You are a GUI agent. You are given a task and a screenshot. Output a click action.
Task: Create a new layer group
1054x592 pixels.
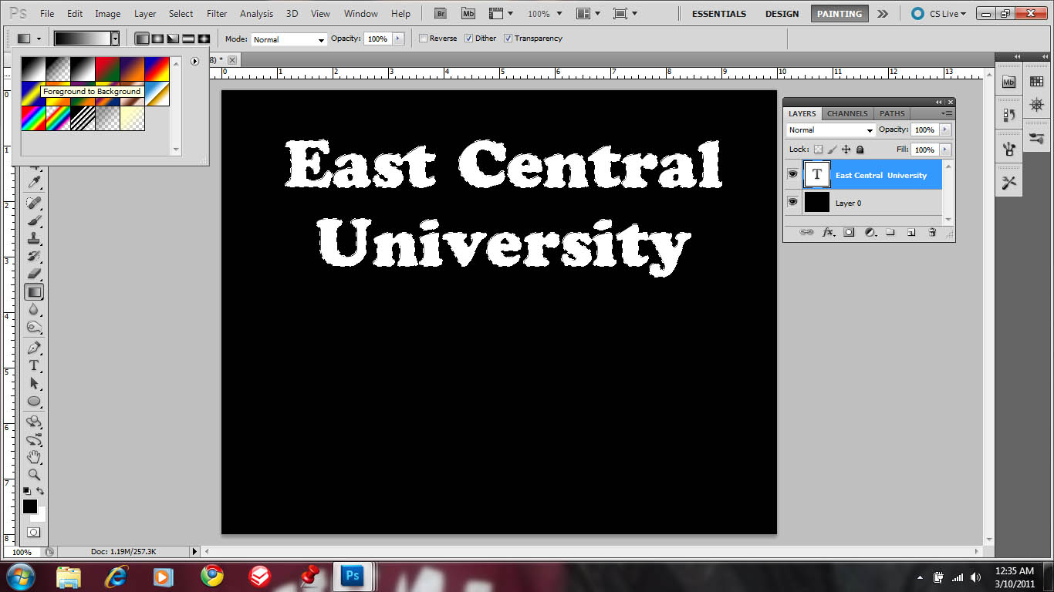890,232
